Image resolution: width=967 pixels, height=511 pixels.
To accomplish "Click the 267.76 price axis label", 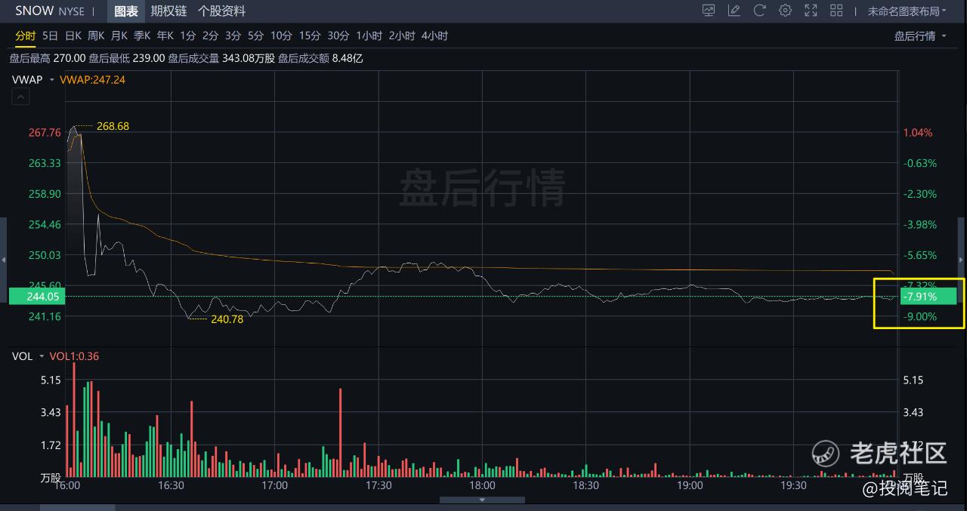I will coord(45,133).
